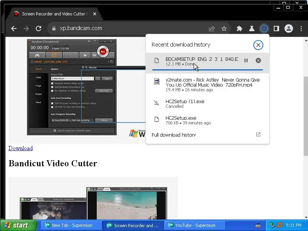The width and height of the screenshot is (308, 231).
Task: Open the HC2Setup.exe 706 KB download
Action: pos(208,120)
